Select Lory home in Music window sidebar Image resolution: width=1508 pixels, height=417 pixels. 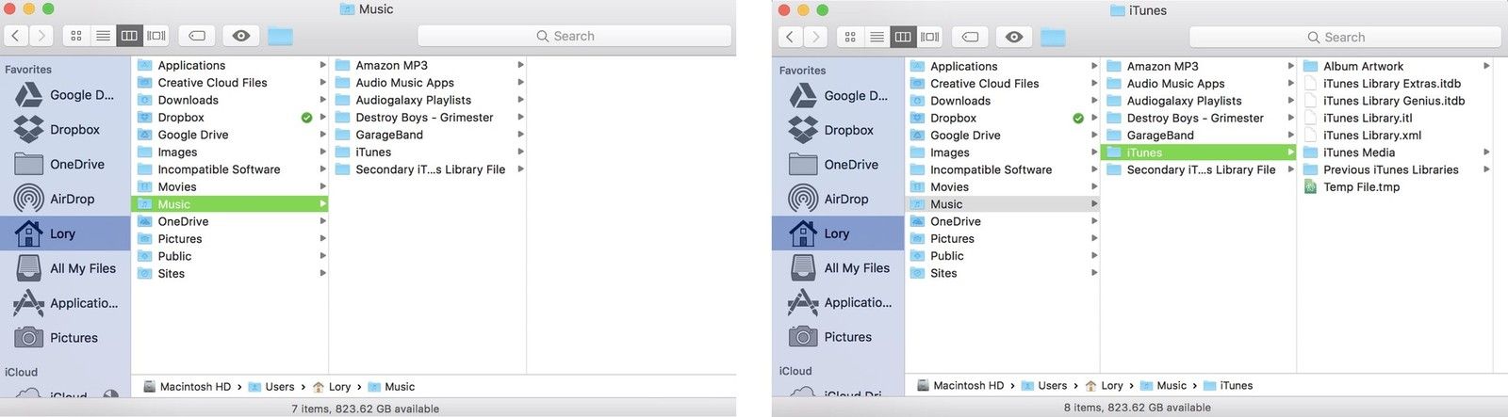(x=65, y=233)
